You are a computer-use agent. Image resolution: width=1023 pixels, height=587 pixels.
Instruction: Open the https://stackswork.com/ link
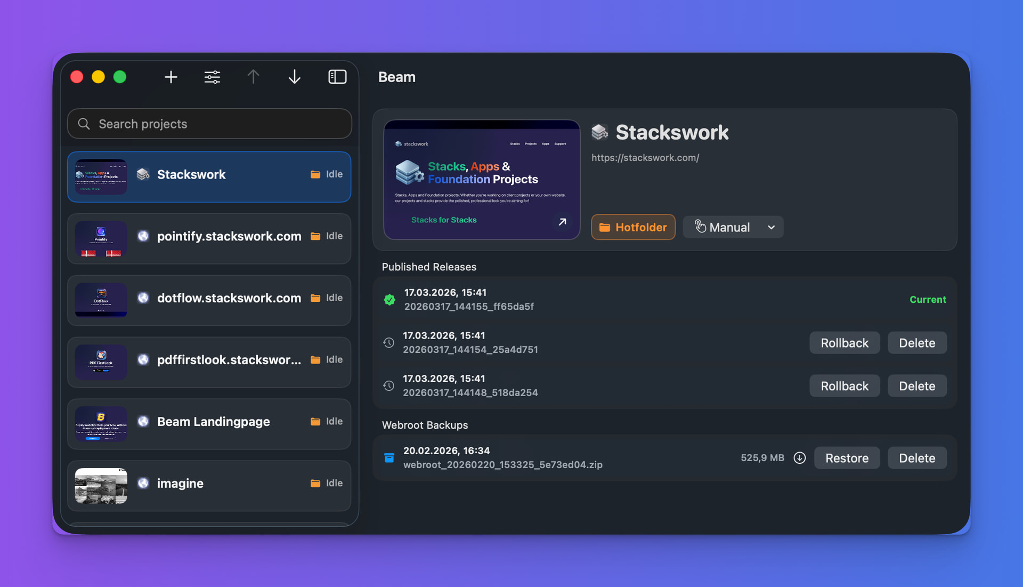645,158
